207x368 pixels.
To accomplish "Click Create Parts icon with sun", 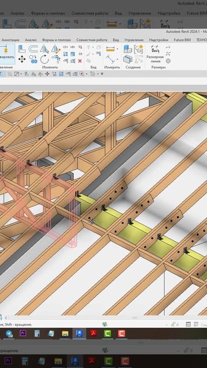I will tap(139, 49).
